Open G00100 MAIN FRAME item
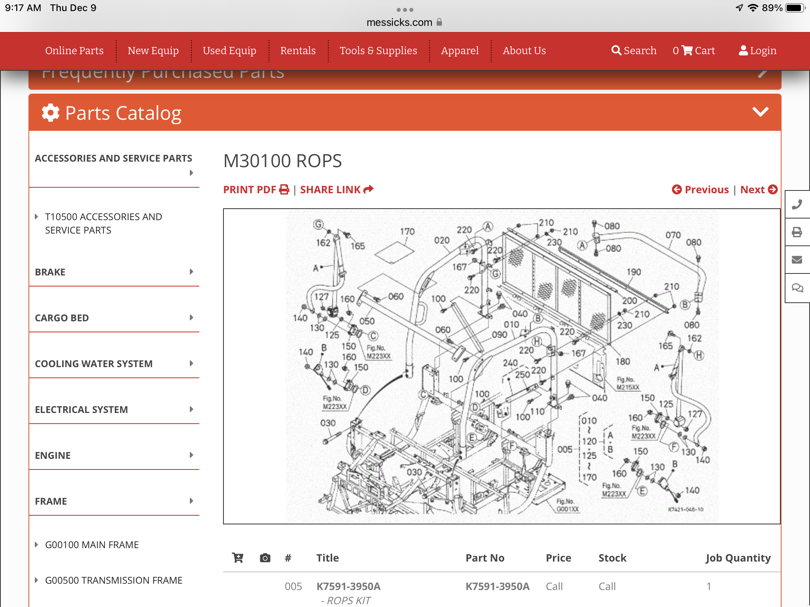The width and height of the screenshot is (810, 607). coord(92,545)
